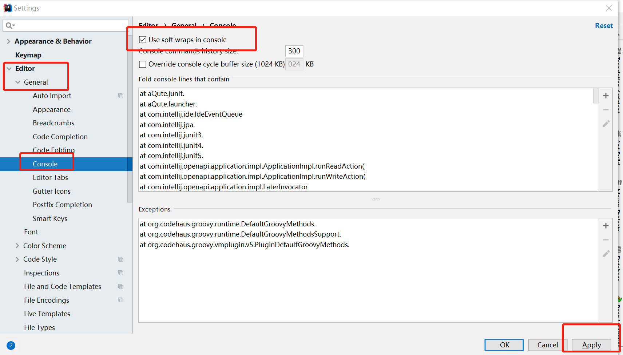Click the fold lines list scrollbar thumb
Image resolution: width=623 pixels, height=355 pixels.
pos(596,96)
